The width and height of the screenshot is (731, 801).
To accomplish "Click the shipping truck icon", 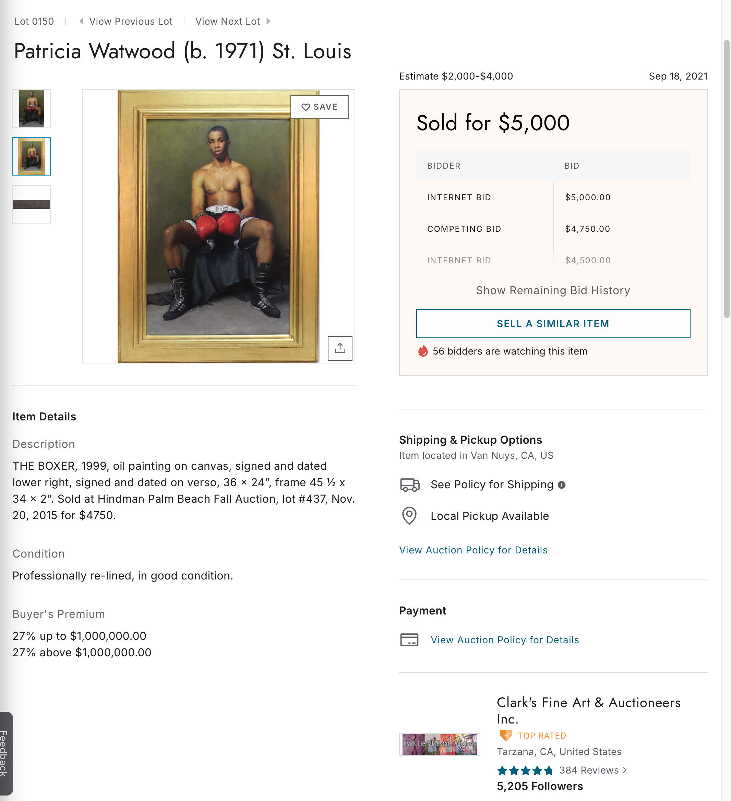I will click(x=409, y=484).
